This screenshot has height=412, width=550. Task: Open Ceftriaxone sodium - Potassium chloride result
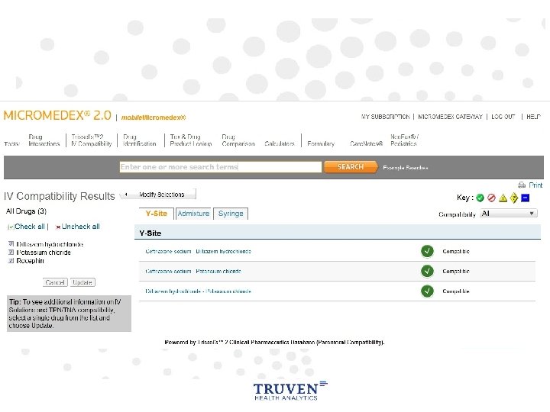click(193, 271)
